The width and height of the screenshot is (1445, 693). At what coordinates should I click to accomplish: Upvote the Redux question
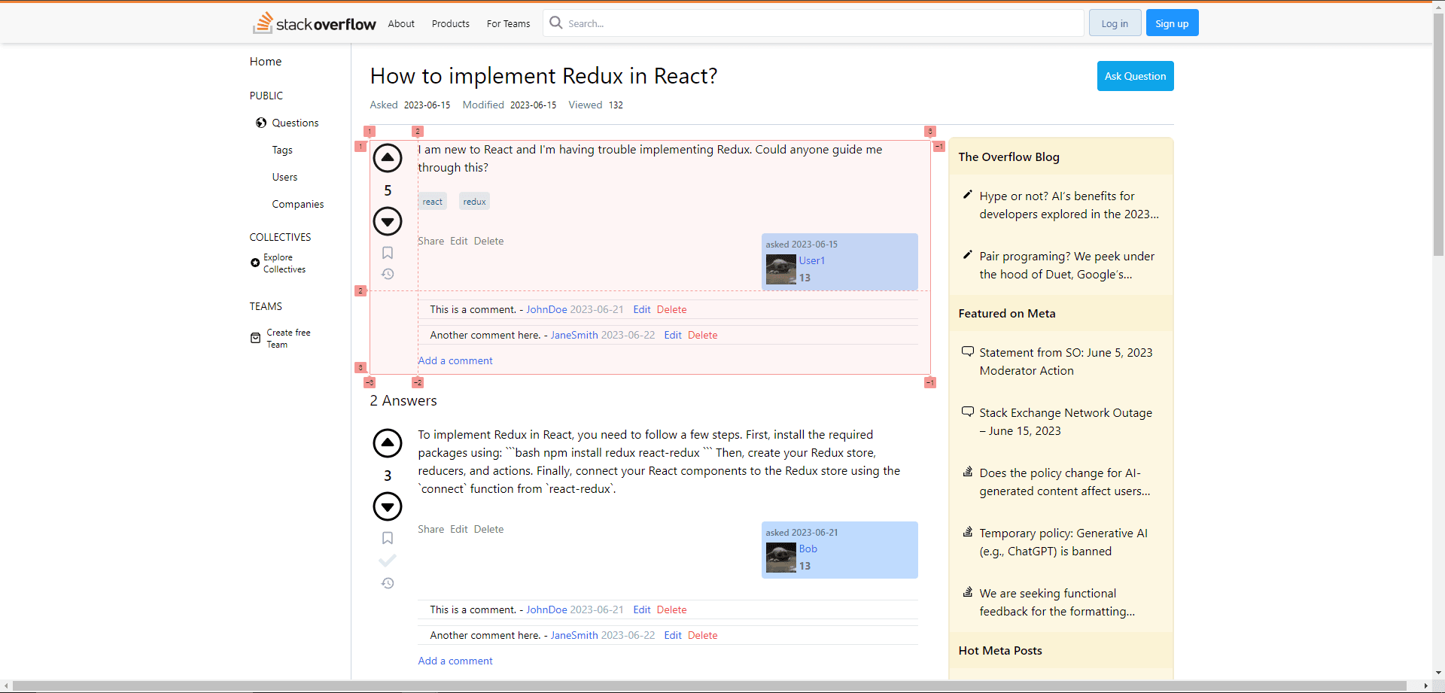coord(388,158)
